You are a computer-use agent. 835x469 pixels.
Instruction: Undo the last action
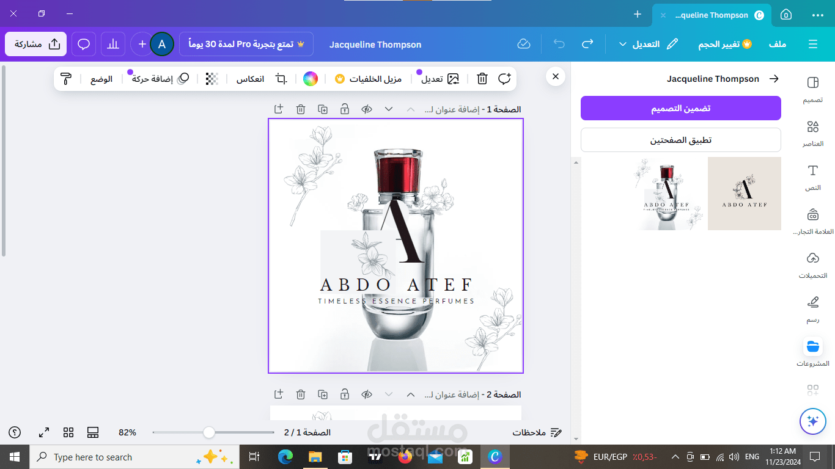pos(559,44)
